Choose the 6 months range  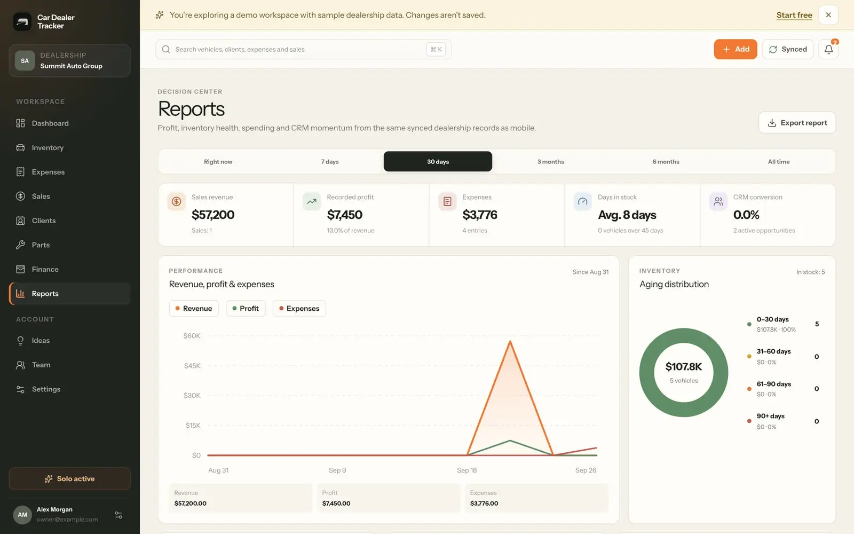[x=666, y=162]
